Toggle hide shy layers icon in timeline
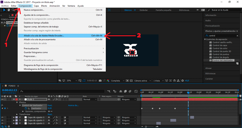 (x=121, y=91)
